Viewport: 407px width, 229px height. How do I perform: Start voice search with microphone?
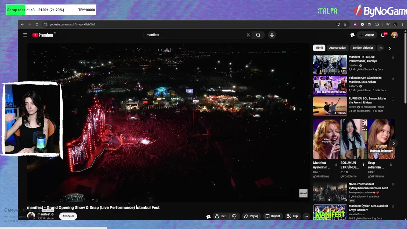point(272,35)
